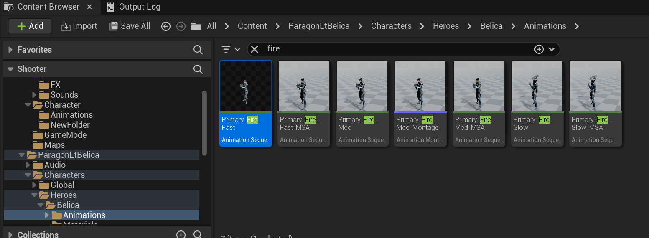Screen dimensions: 649x238
Task: Expand the Favorites section
Action: 10,50
